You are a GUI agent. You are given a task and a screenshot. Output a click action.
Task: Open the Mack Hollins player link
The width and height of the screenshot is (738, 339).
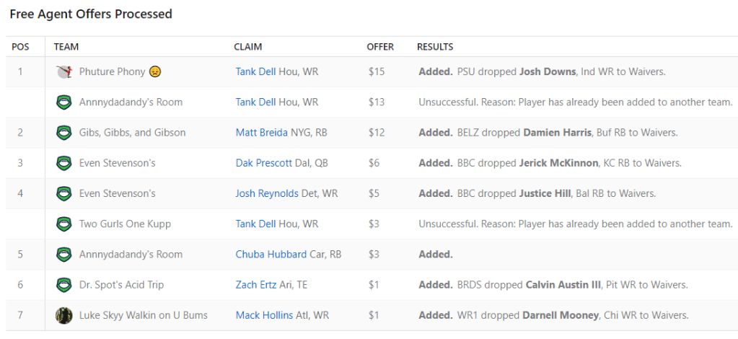264,315
